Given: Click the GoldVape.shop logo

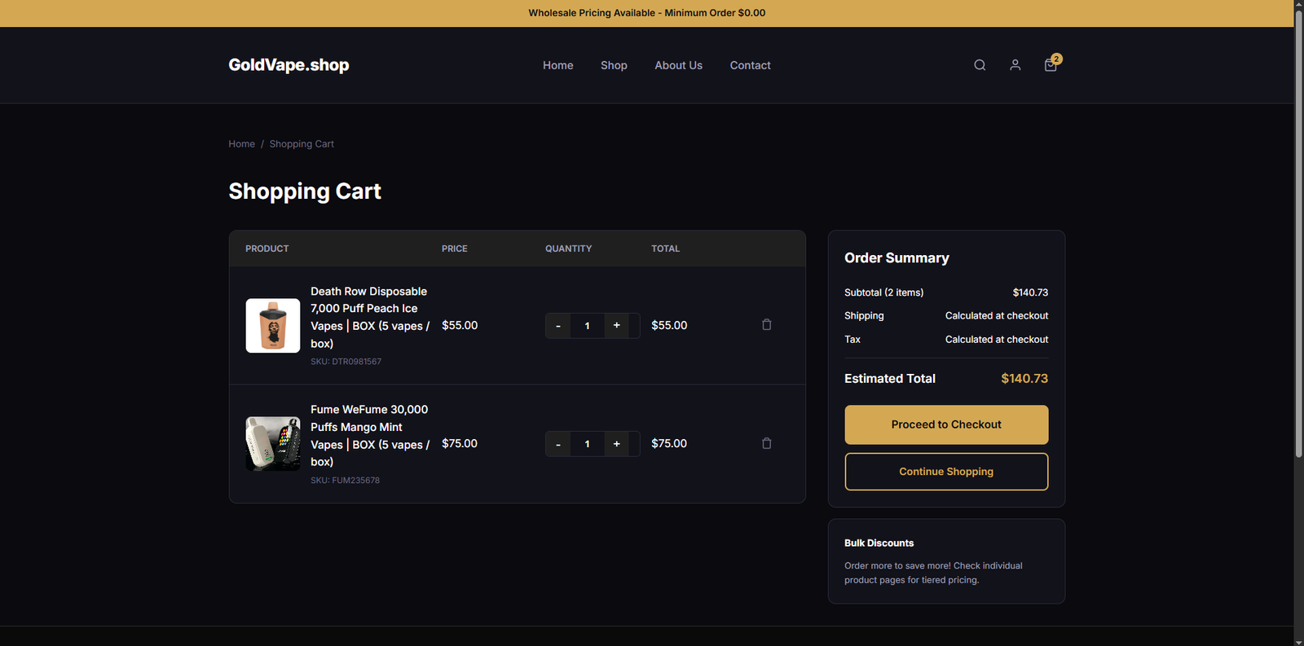Looking at the screenshot, I should [289, 65].
